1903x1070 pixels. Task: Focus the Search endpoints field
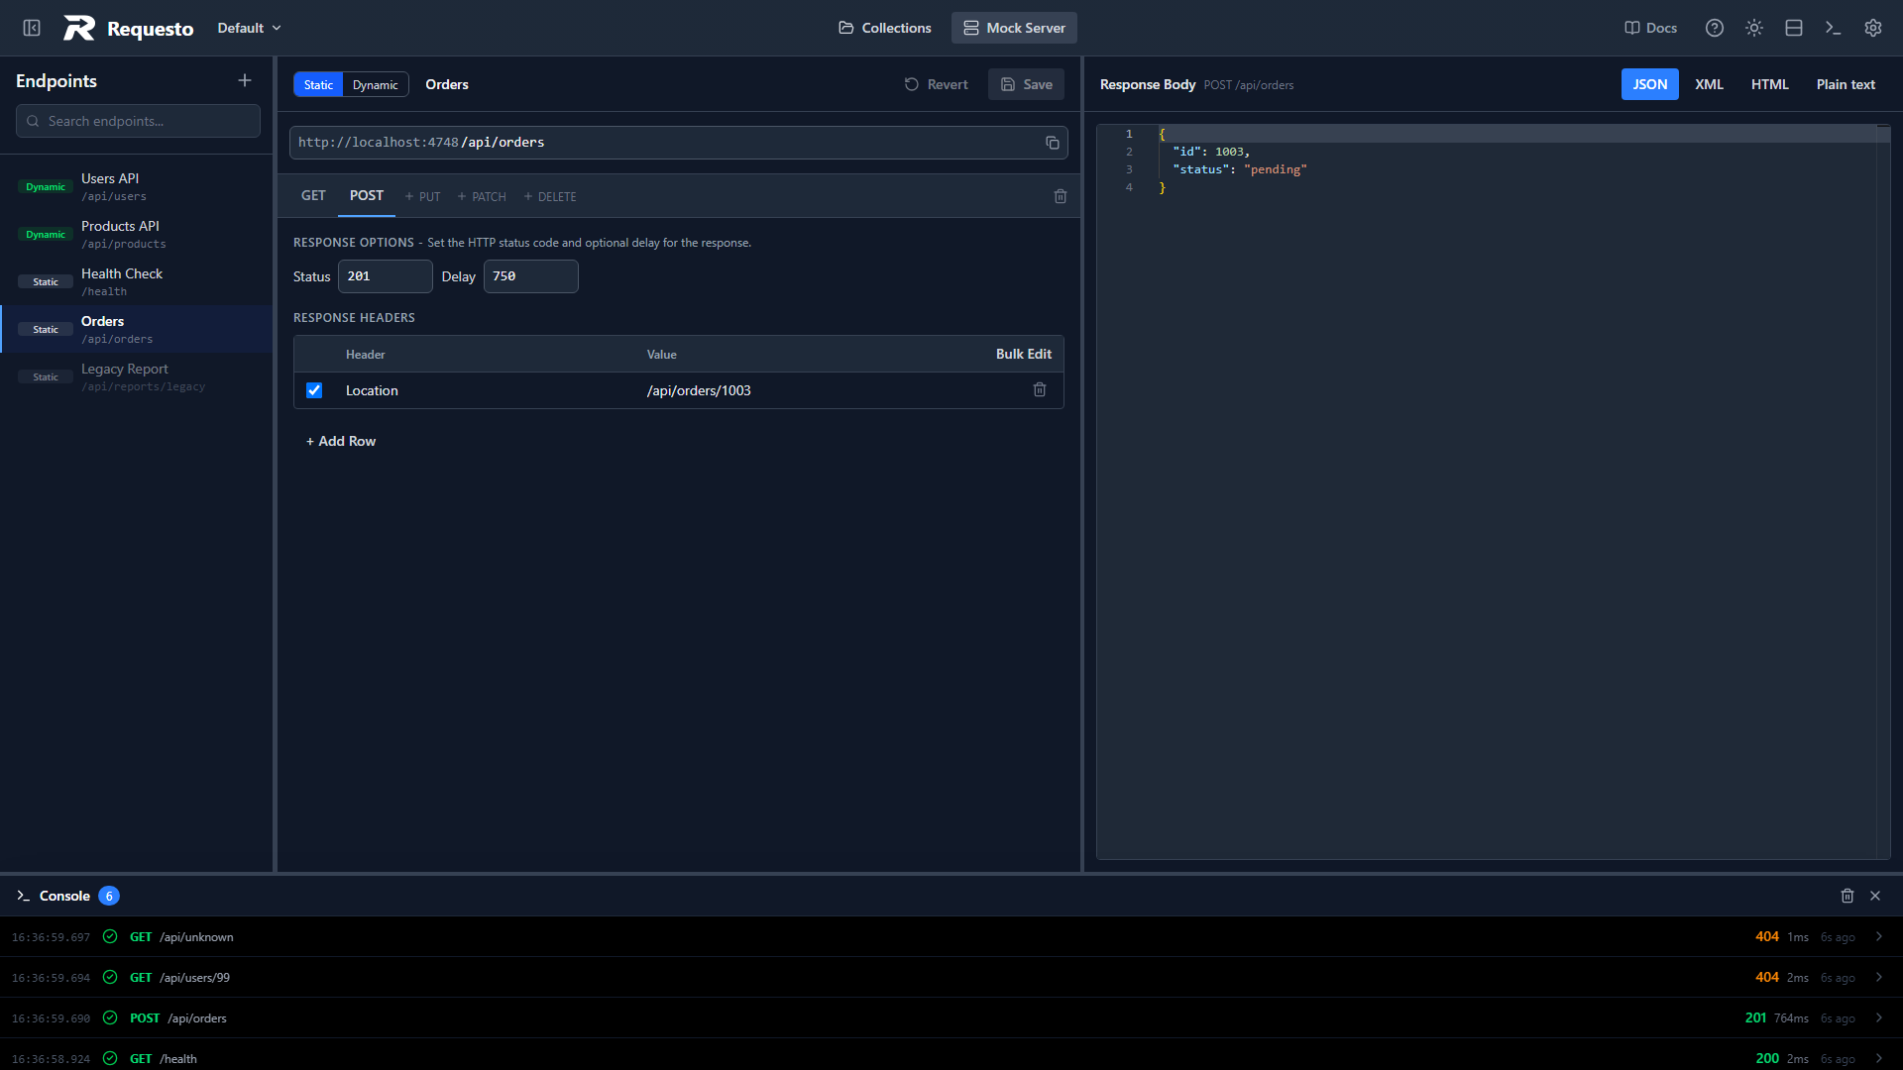pos(138,121)
